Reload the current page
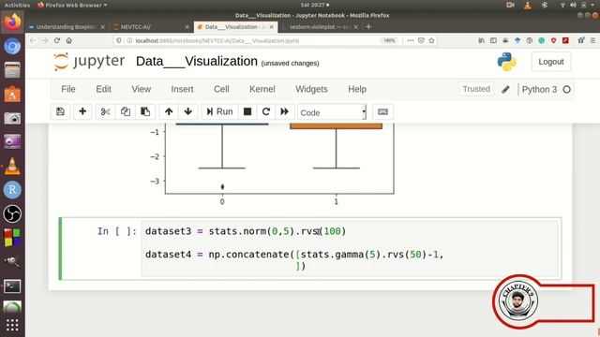Screen dimensions: 600x337 (x=57, y=40)
